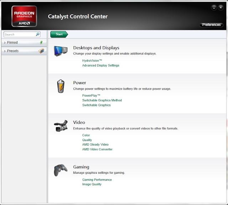Click the search magnifier icon

coord(37,34)
